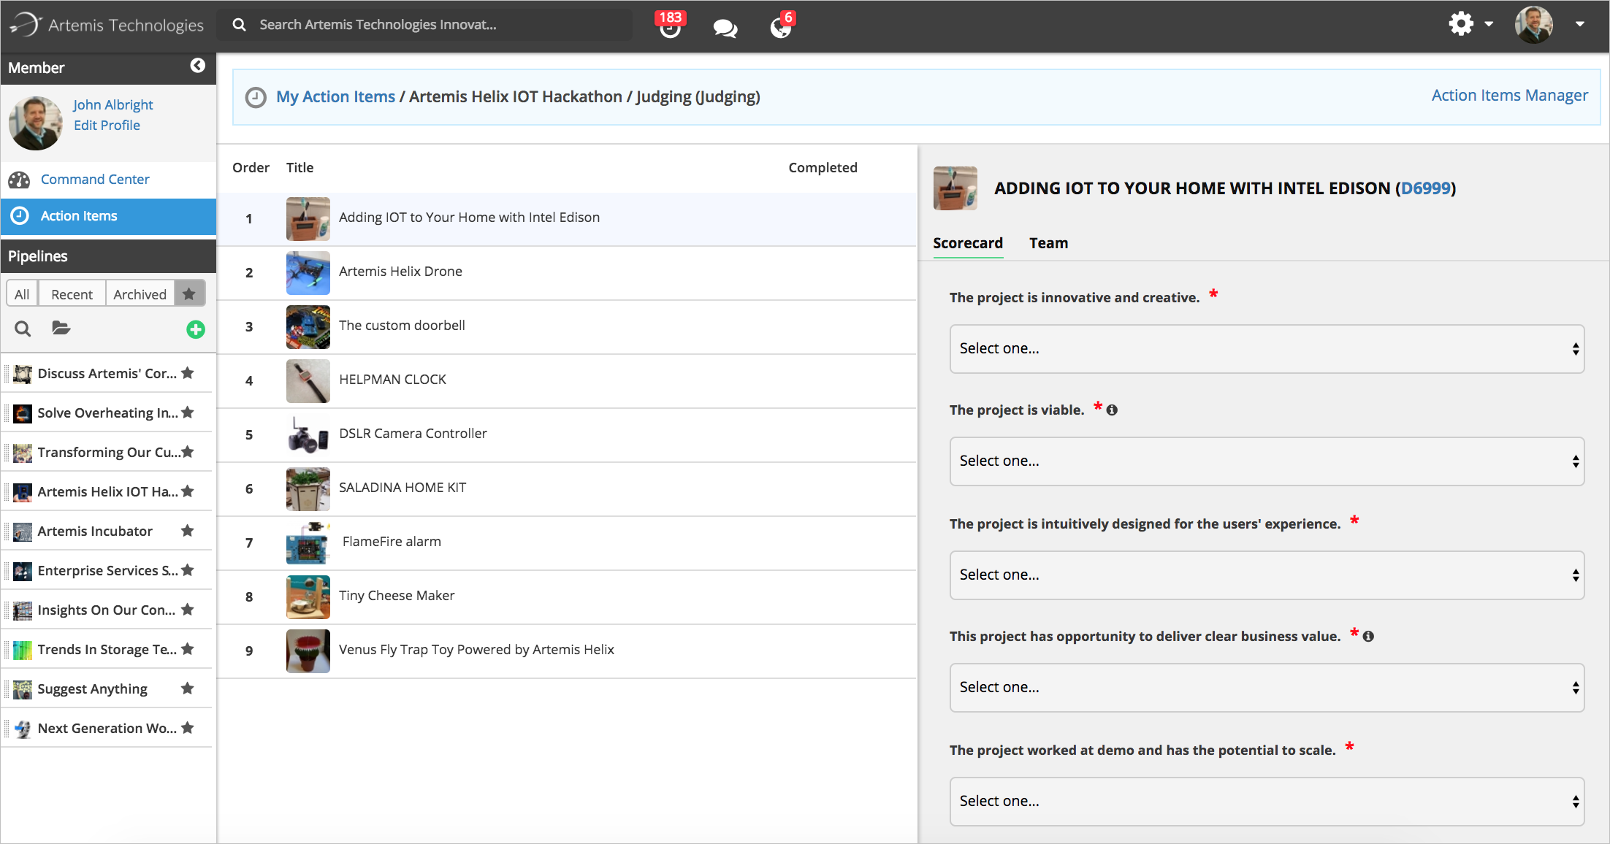Show All pipelines filter
1610x844 pixels.
[x=22, y=294]
